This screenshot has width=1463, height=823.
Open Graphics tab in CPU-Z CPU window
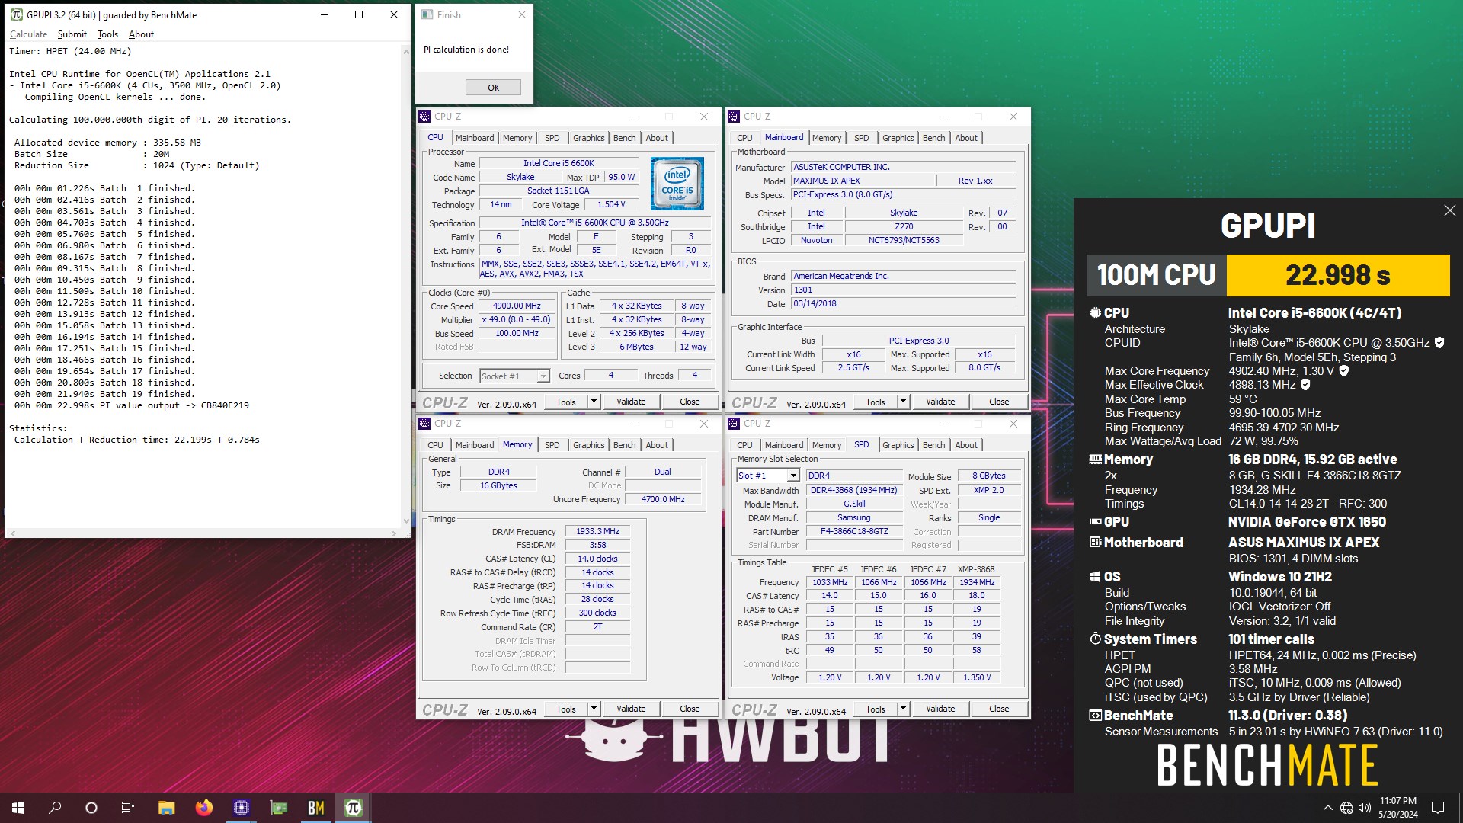pos(588,138)
